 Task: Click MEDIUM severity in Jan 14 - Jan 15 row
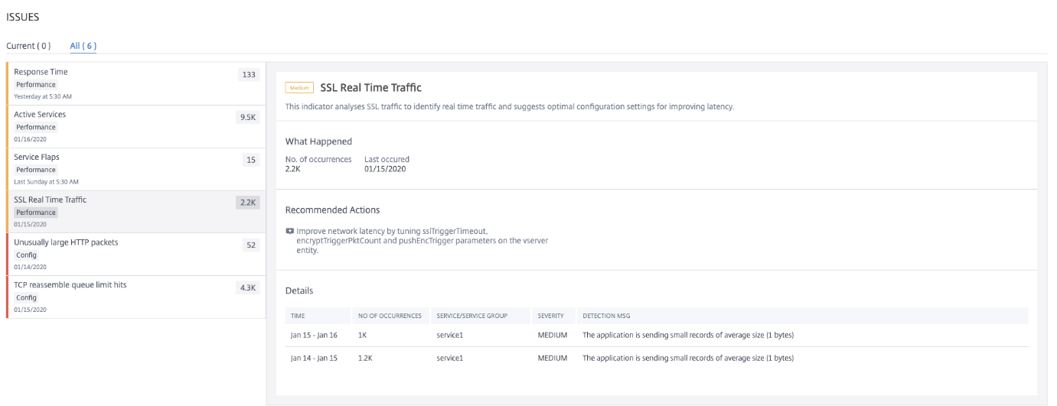coord(553,358)
